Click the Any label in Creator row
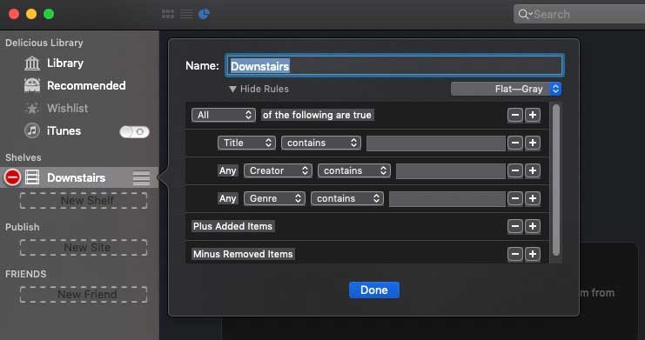The image size is (645, 340). pyautogui.click(x=227, y=170)
